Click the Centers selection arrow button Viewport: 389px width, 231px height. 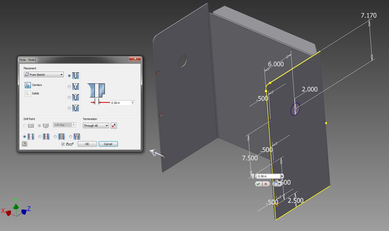coord(28,85)
